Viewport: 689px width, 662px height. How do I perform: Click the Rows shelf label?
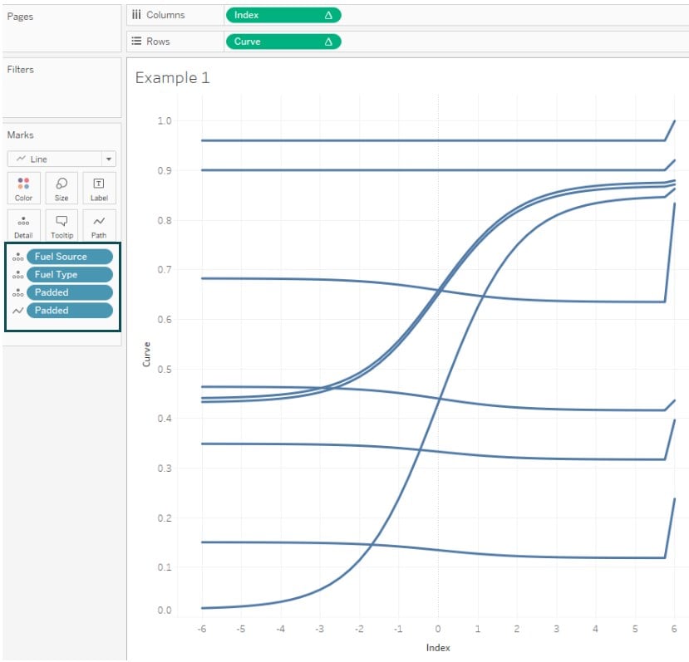point(158,42)
